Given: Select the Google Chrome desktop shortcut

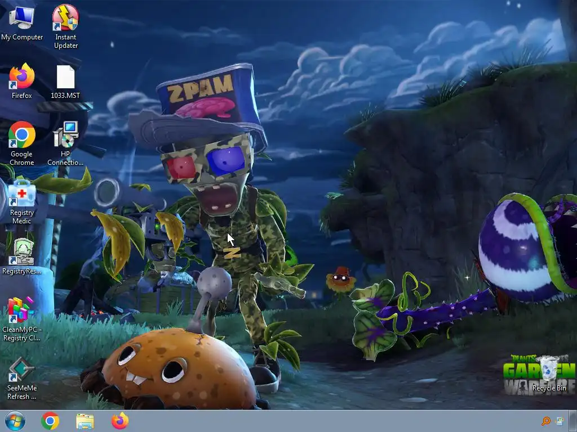Looking at the screenshot, I should pyautogui.click(x=22, y=143).
